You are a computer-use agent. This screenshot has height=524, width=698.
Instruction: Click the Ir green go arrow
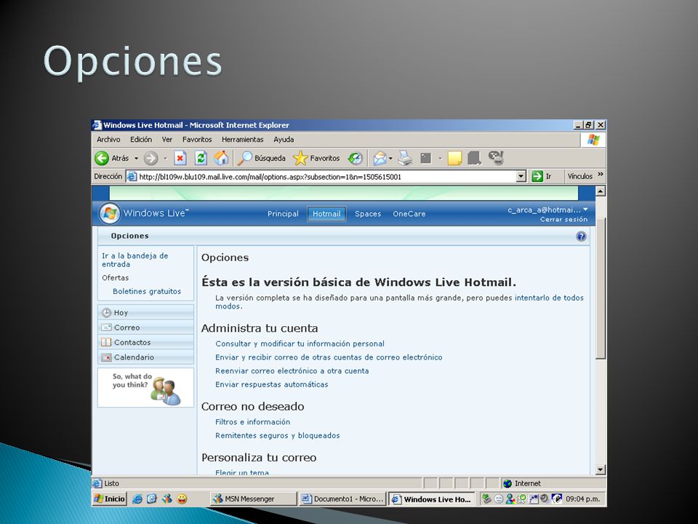pos(537,176)
